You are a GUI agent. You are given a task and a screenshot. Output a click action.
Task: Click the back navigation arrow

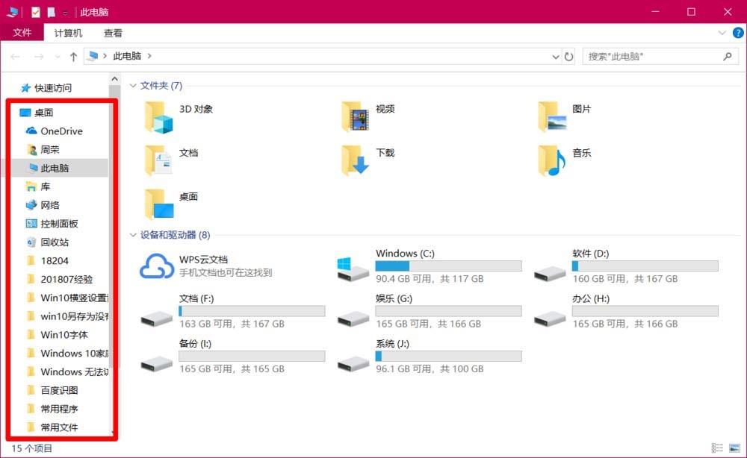15,55
